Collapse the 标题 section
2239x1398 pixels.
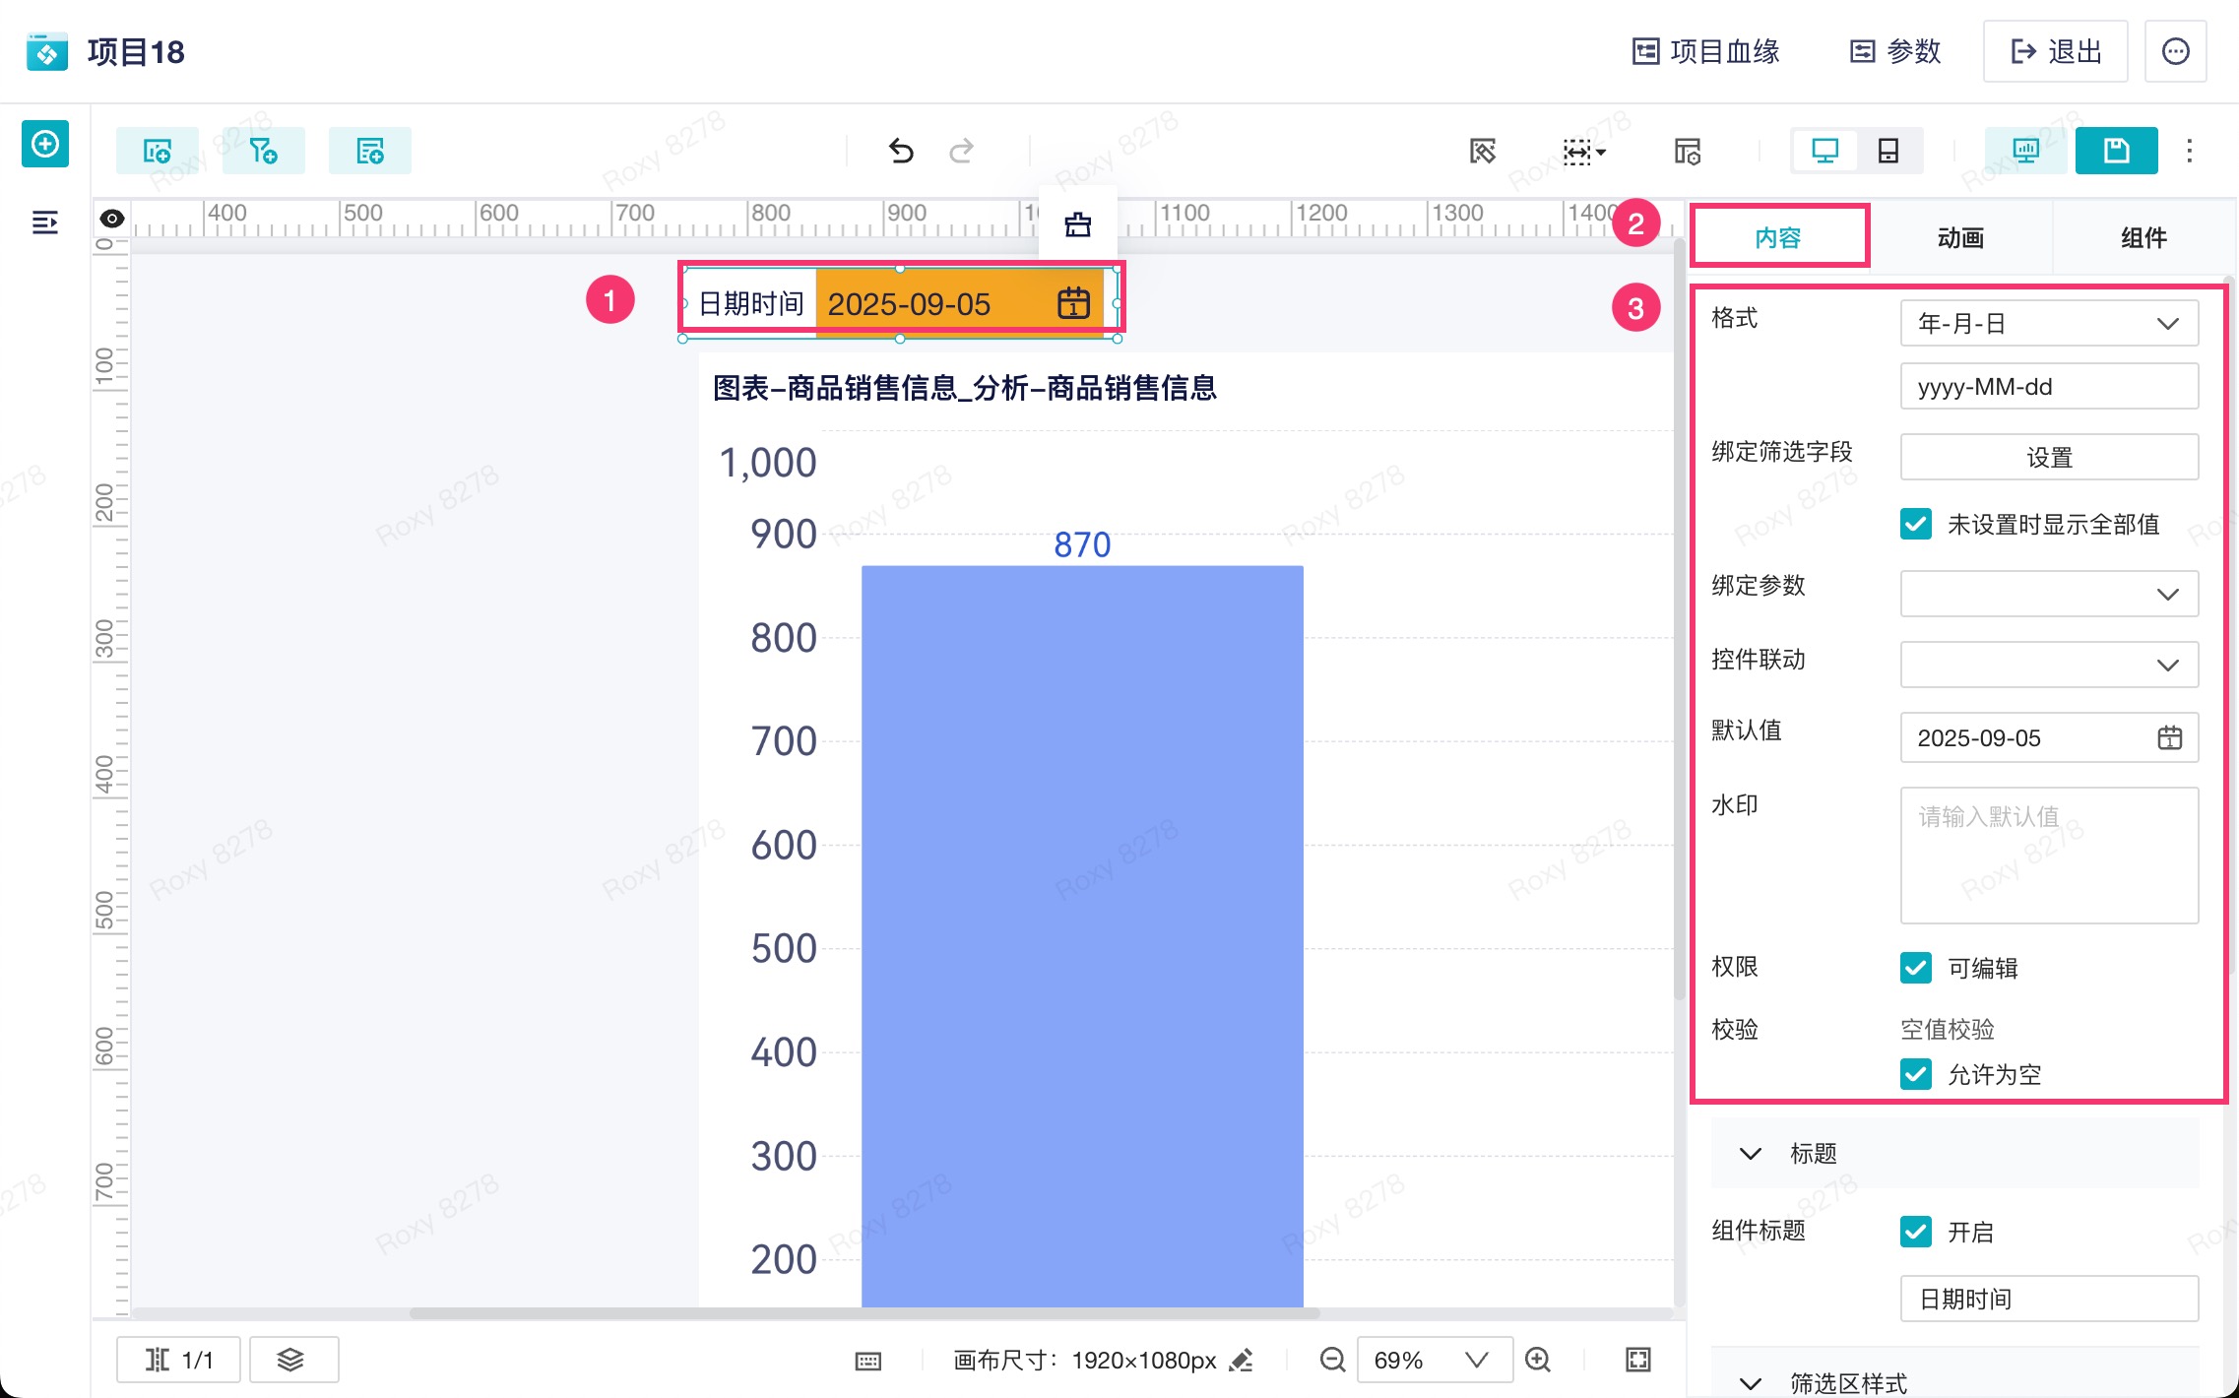coord(1750,1153)
